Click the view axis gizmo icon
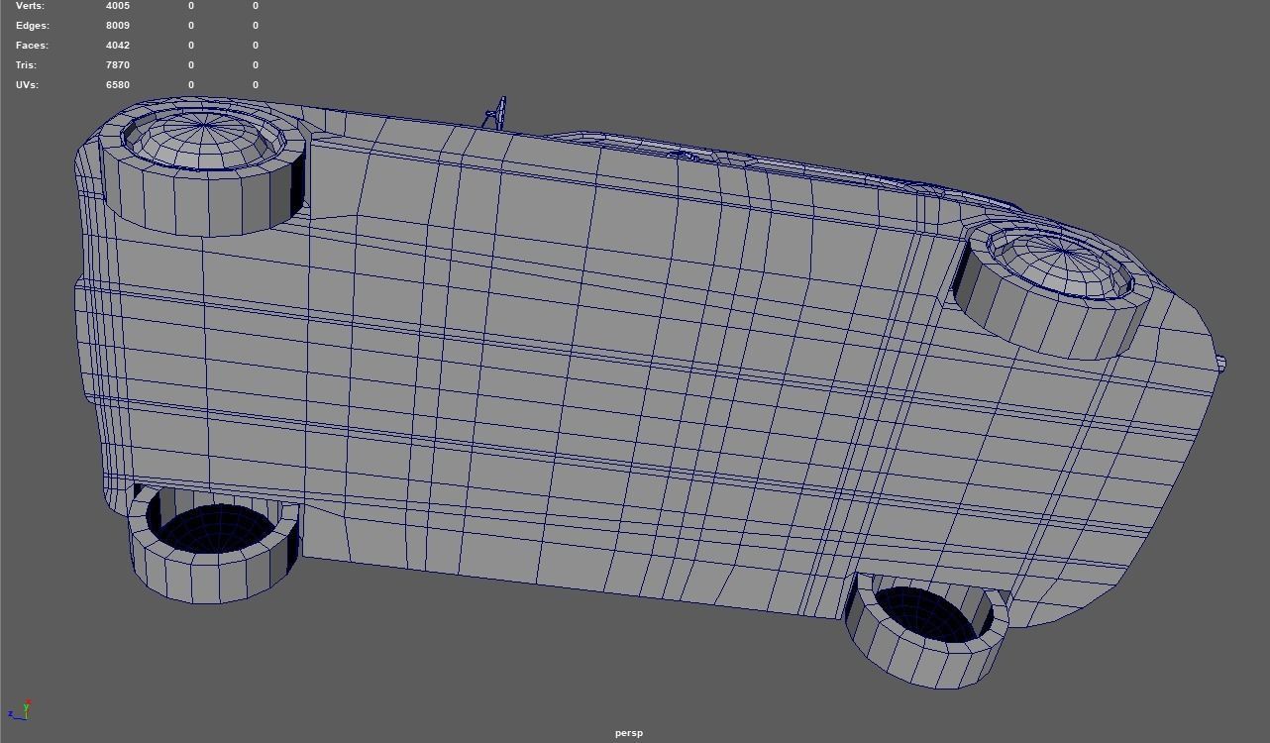 [19, 709]
